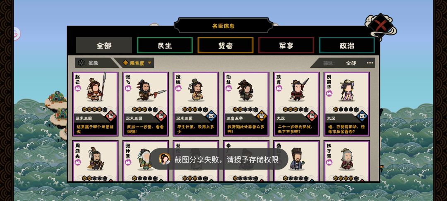Open the 周亚夫 official card

click(95, 161)
